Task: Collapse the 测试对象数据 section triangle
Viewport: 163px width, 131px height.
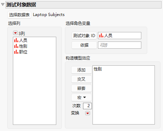Action: coord(3,4)
